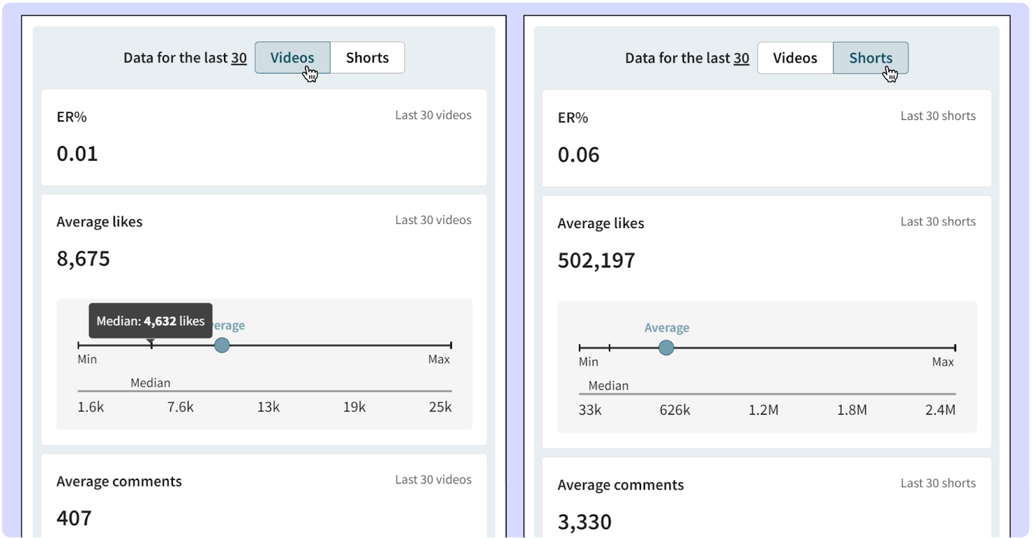Click the Average slider handle on the left chart

[x=221, y=346]
